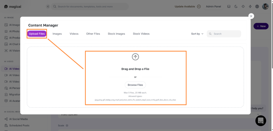Viewport: 273px width, 131px height.
Task: Click the upload arrow circle icon
Action: (x=135, y=57)
